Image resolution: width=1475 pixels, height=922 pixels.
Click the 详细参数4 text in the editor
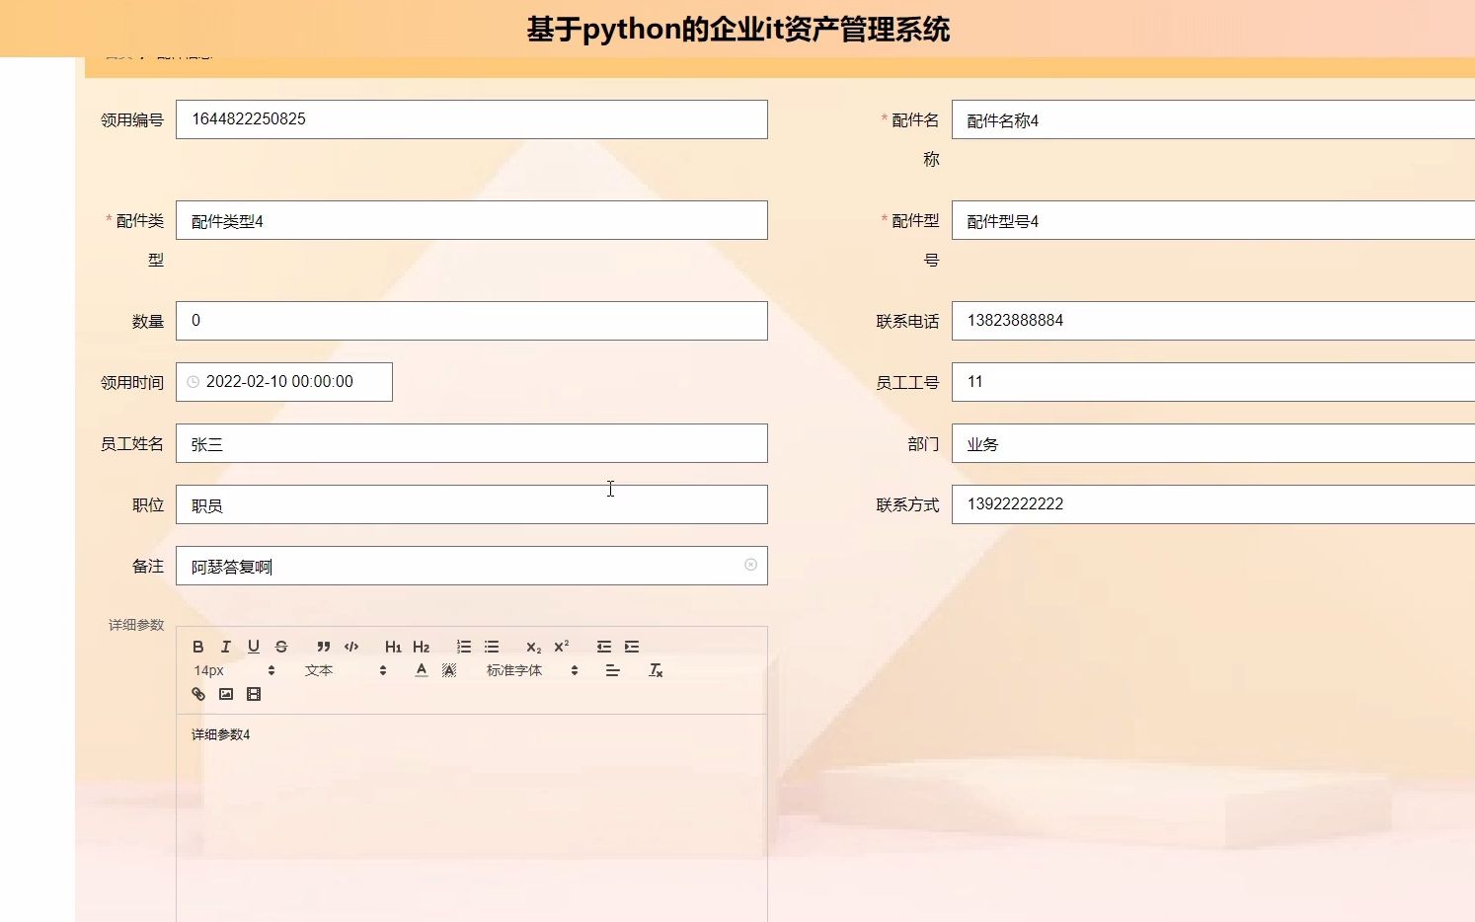click(220, 734)
